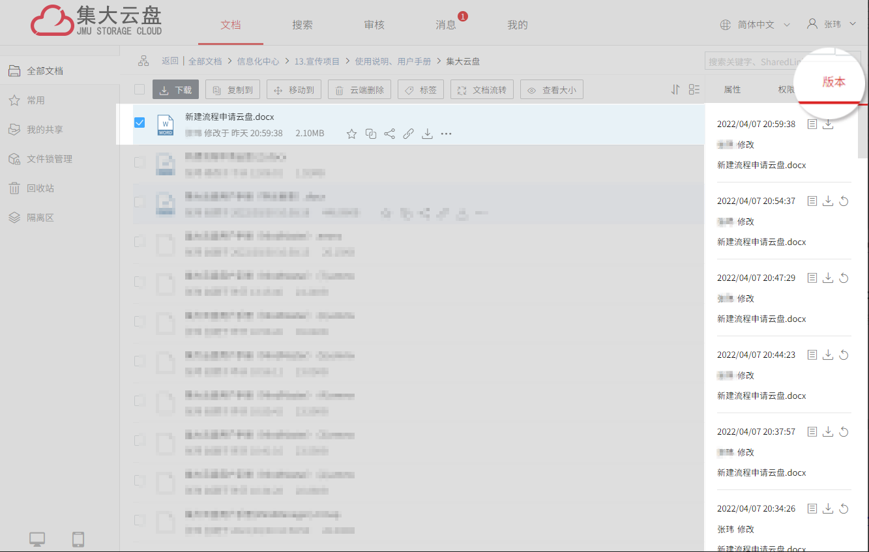Open the 简体中文 language dropdown
Screen dimensions: 869x552
755,25
